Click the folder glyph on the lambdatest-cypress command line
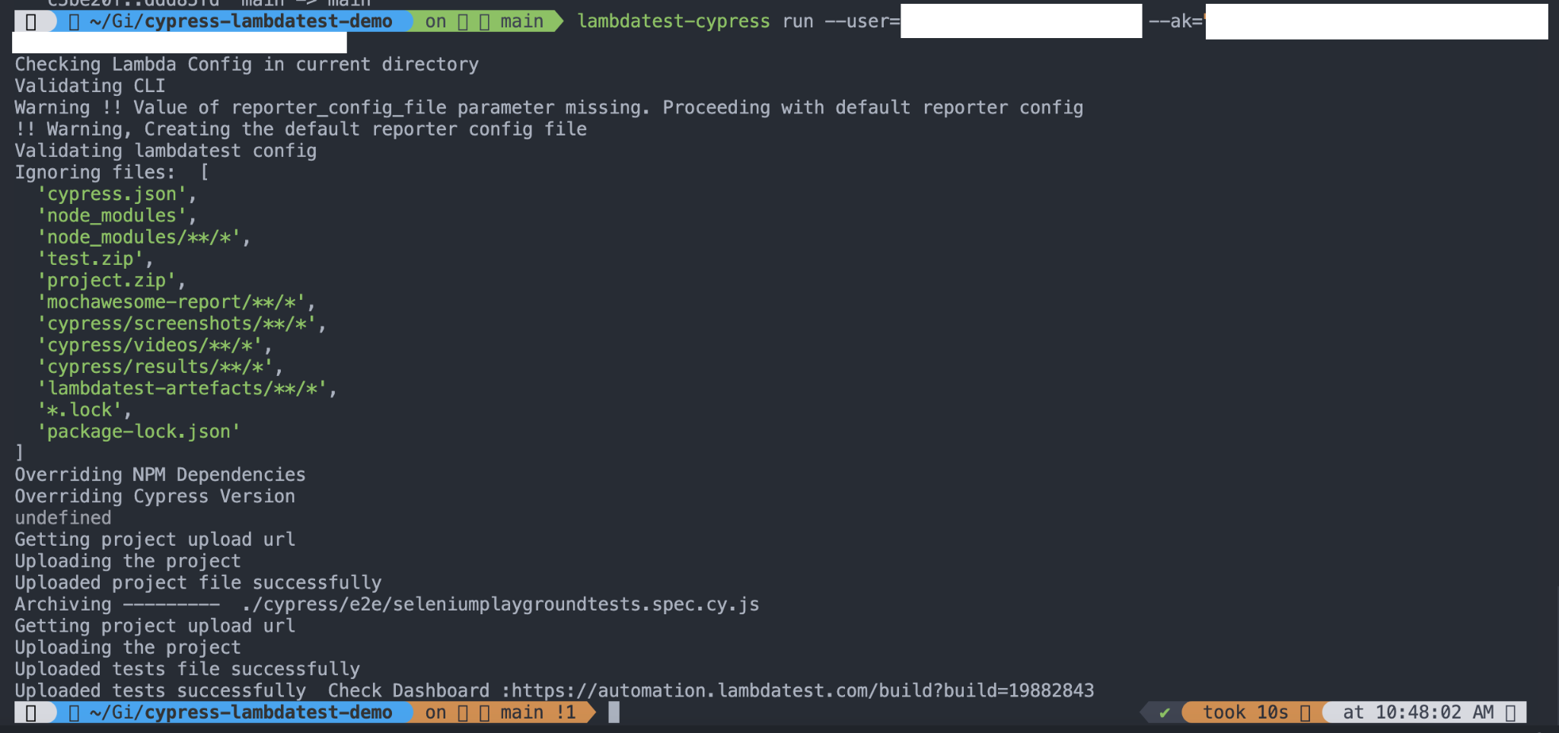 (74, 21)
